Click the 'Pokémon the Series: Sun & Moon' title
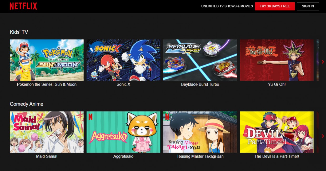Screen dimensions: 326x171 [47, 84]
